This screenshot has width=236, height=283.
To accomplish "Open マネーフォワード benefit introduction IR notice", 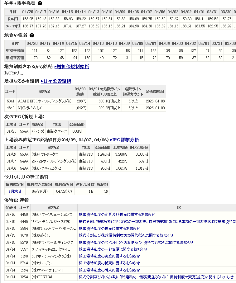I will coord(109,270).
